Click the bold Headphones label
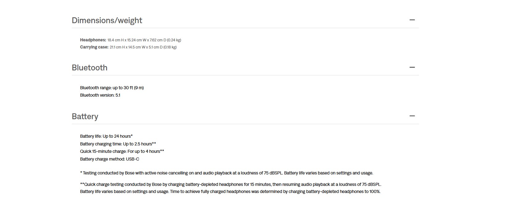Screen dimensions: 510x201 [93, 40]
